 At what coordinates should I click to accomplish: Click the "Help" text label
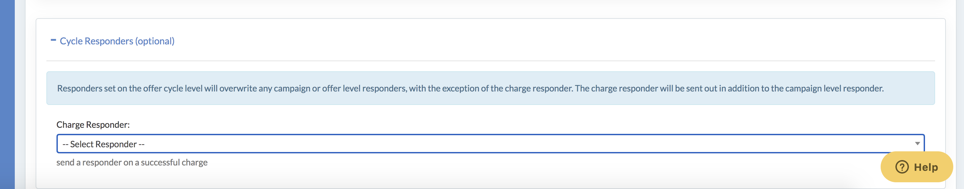click(x=926, y=167)
